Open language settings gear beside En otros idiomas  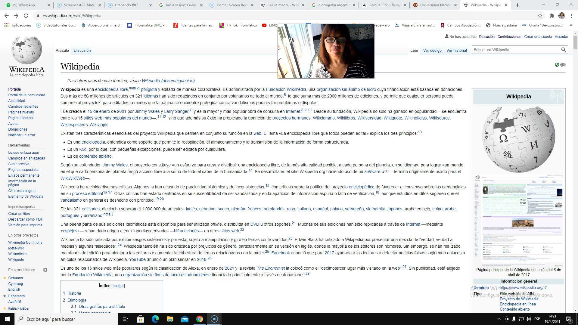pyautogui.click(x=45, y=270)
